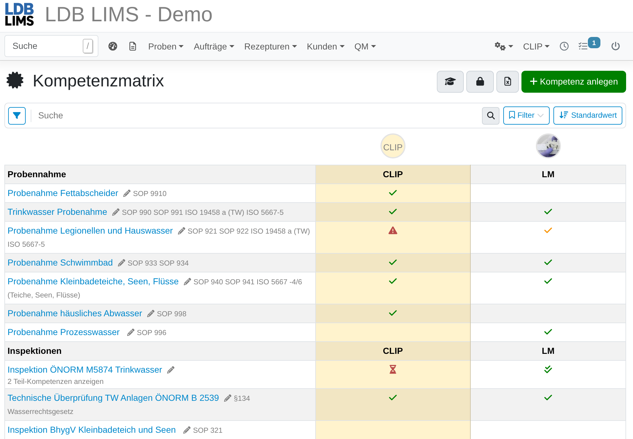
Task: Open the document icon in navbar
Action: point(133,46)
